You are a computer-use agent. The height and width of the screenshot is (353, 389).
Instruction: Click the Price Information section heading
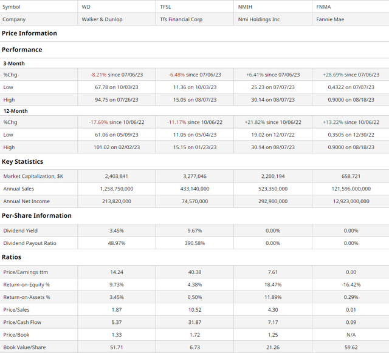pyautogui.click(x=29, y=33)
